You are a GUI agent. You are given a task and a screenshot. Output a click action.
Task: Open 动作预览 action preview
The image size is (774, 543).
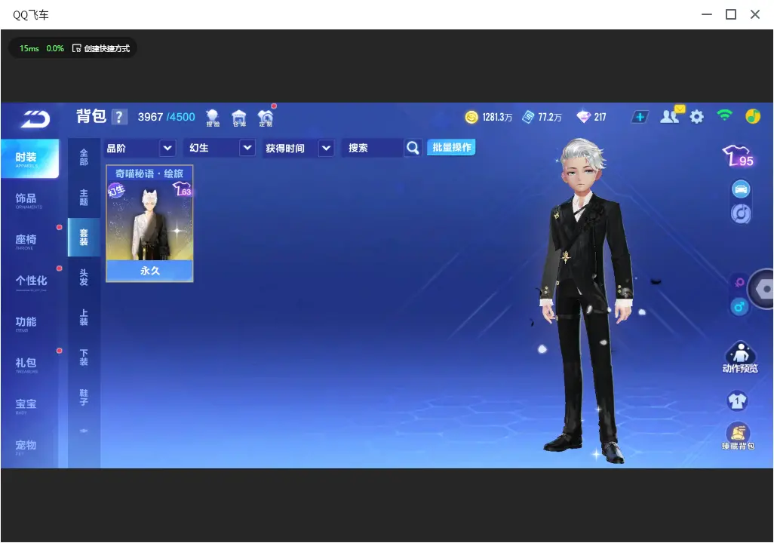point(740,357)
